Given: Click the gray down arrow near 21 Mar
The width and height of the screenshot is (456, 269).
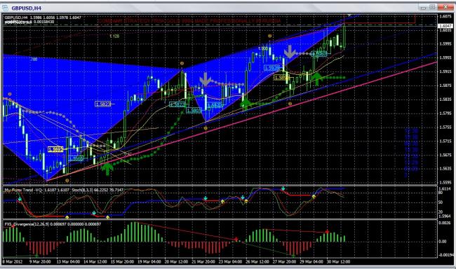Looking at the screenshot, I should 206,79.
